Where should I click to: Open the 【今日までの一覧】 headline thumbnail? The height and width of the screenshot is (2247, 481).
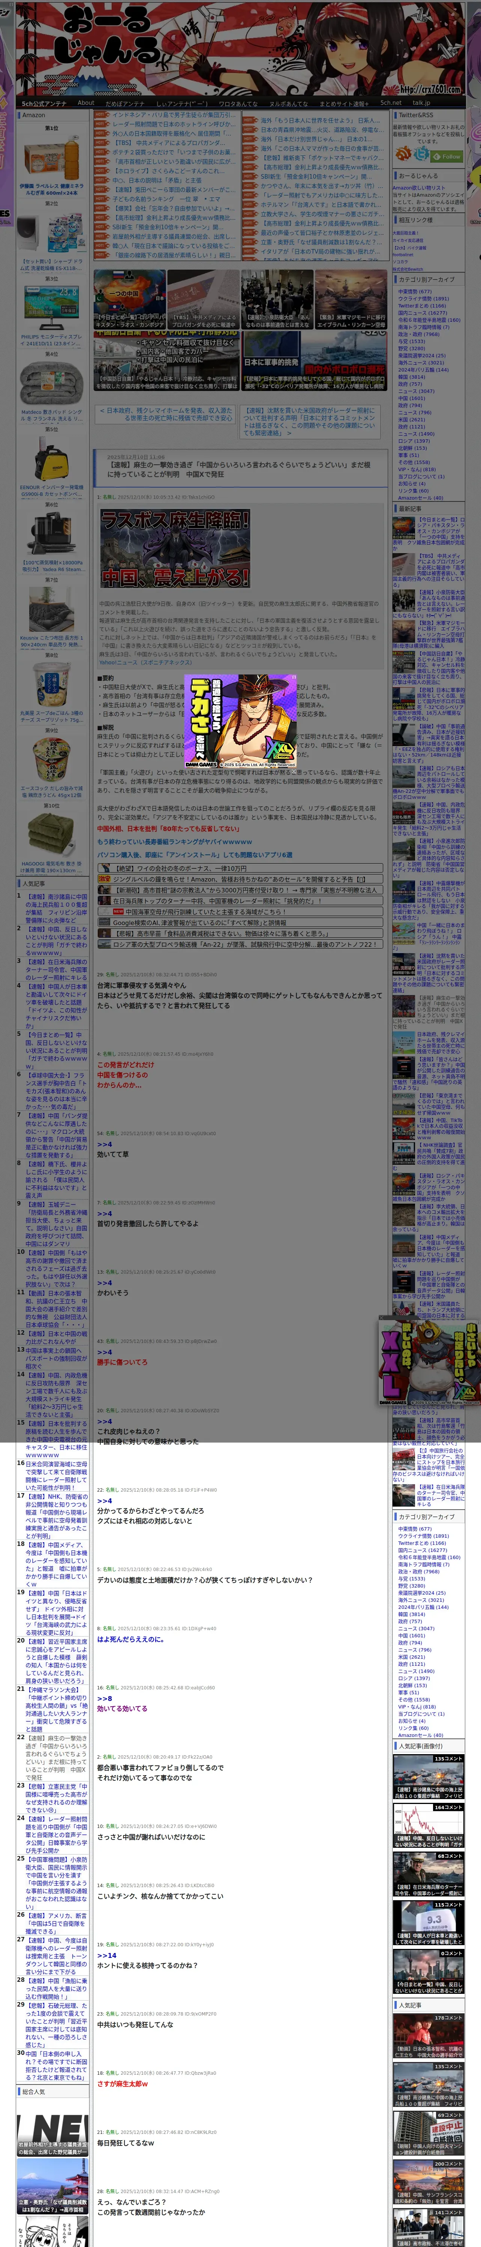129,299
